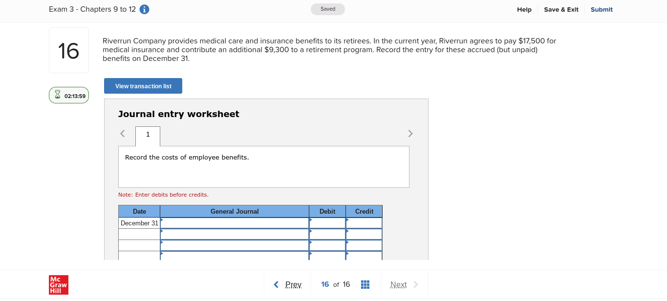Click Debit field in third row
This screenshot has width=667, height=301.
pos(327,245)
